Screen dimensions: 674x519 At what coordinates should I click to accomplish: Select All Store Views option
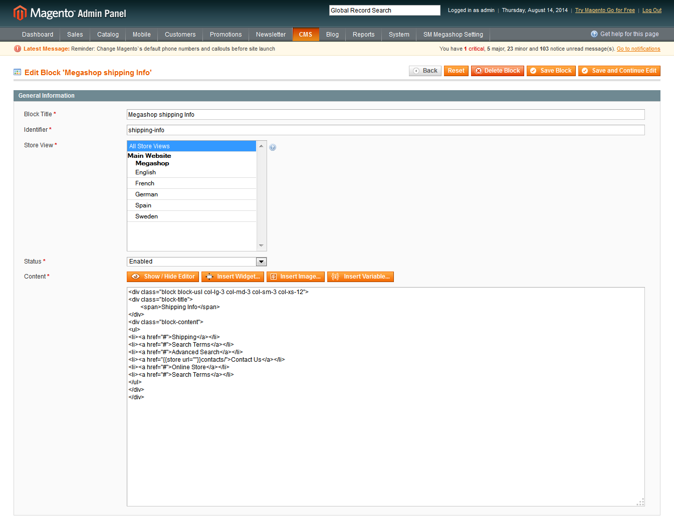click(191, 146)
